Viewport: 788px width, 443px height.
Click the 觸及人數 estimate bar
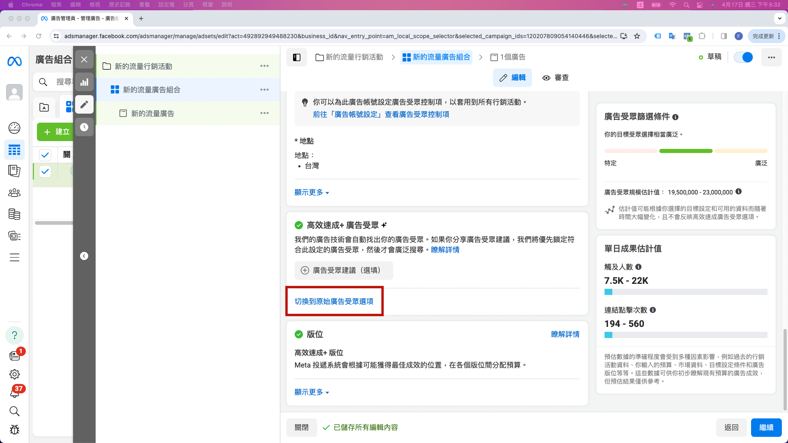686,292
